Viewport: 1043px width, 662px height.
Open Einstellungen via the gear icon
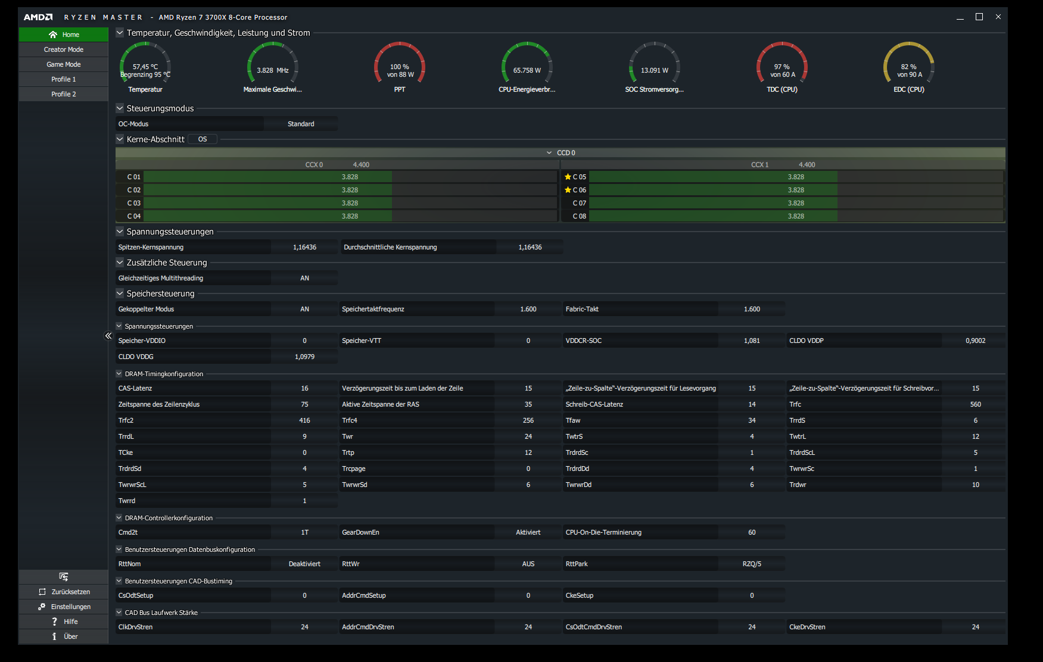coord(42,607)
